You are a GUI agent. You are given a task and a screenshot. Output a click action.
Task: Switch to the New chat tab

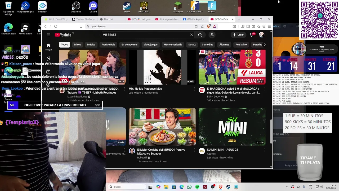111,19
